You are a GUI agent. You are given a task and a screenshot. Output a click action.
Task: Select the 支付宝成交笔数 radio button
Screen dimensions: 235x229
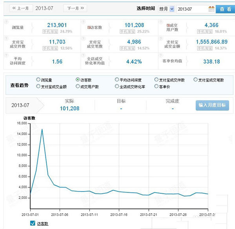pos(195,80)
